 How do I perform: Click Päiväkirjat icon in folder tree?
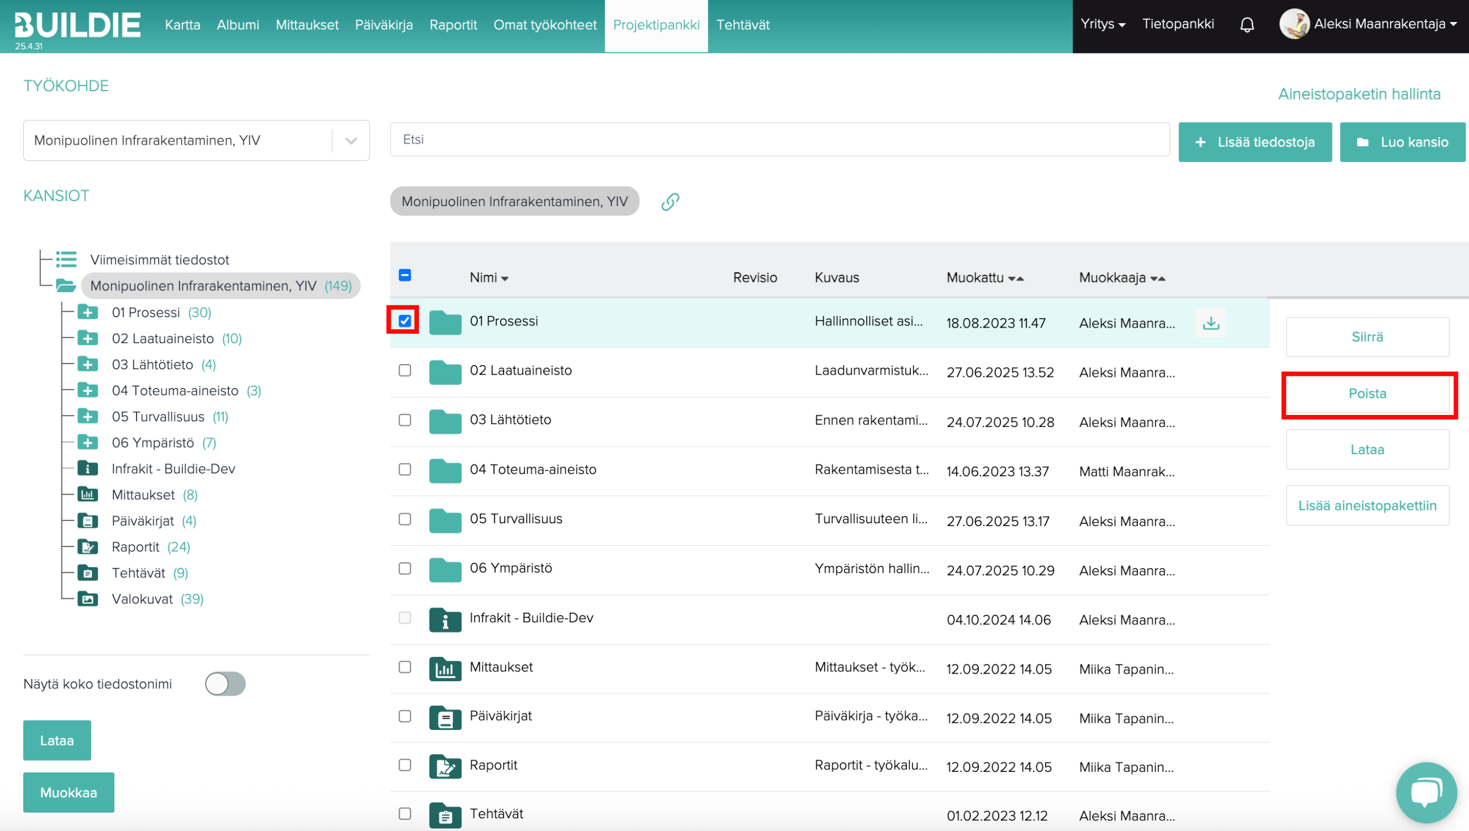pos(88,520)
